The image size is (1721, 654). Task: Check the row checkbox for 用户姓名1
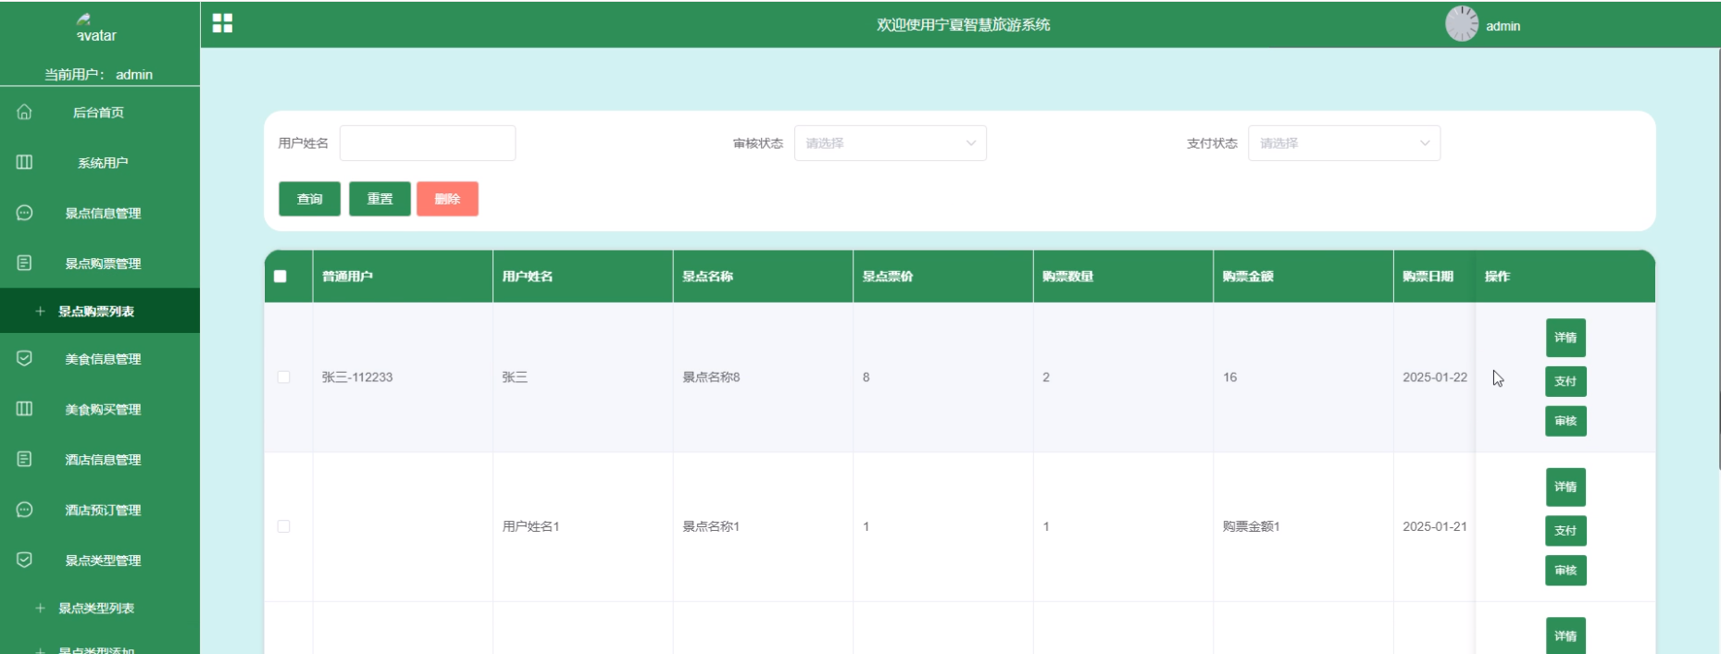tap(283, 526)
